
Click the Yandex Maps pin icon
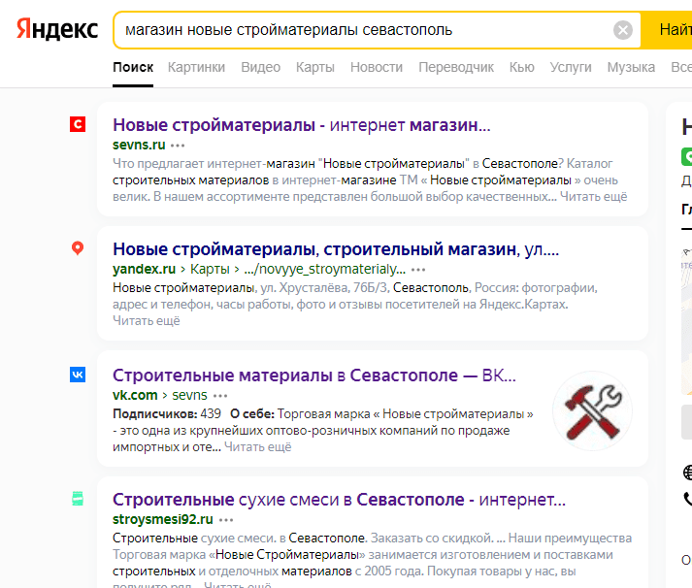pos(78,248)
